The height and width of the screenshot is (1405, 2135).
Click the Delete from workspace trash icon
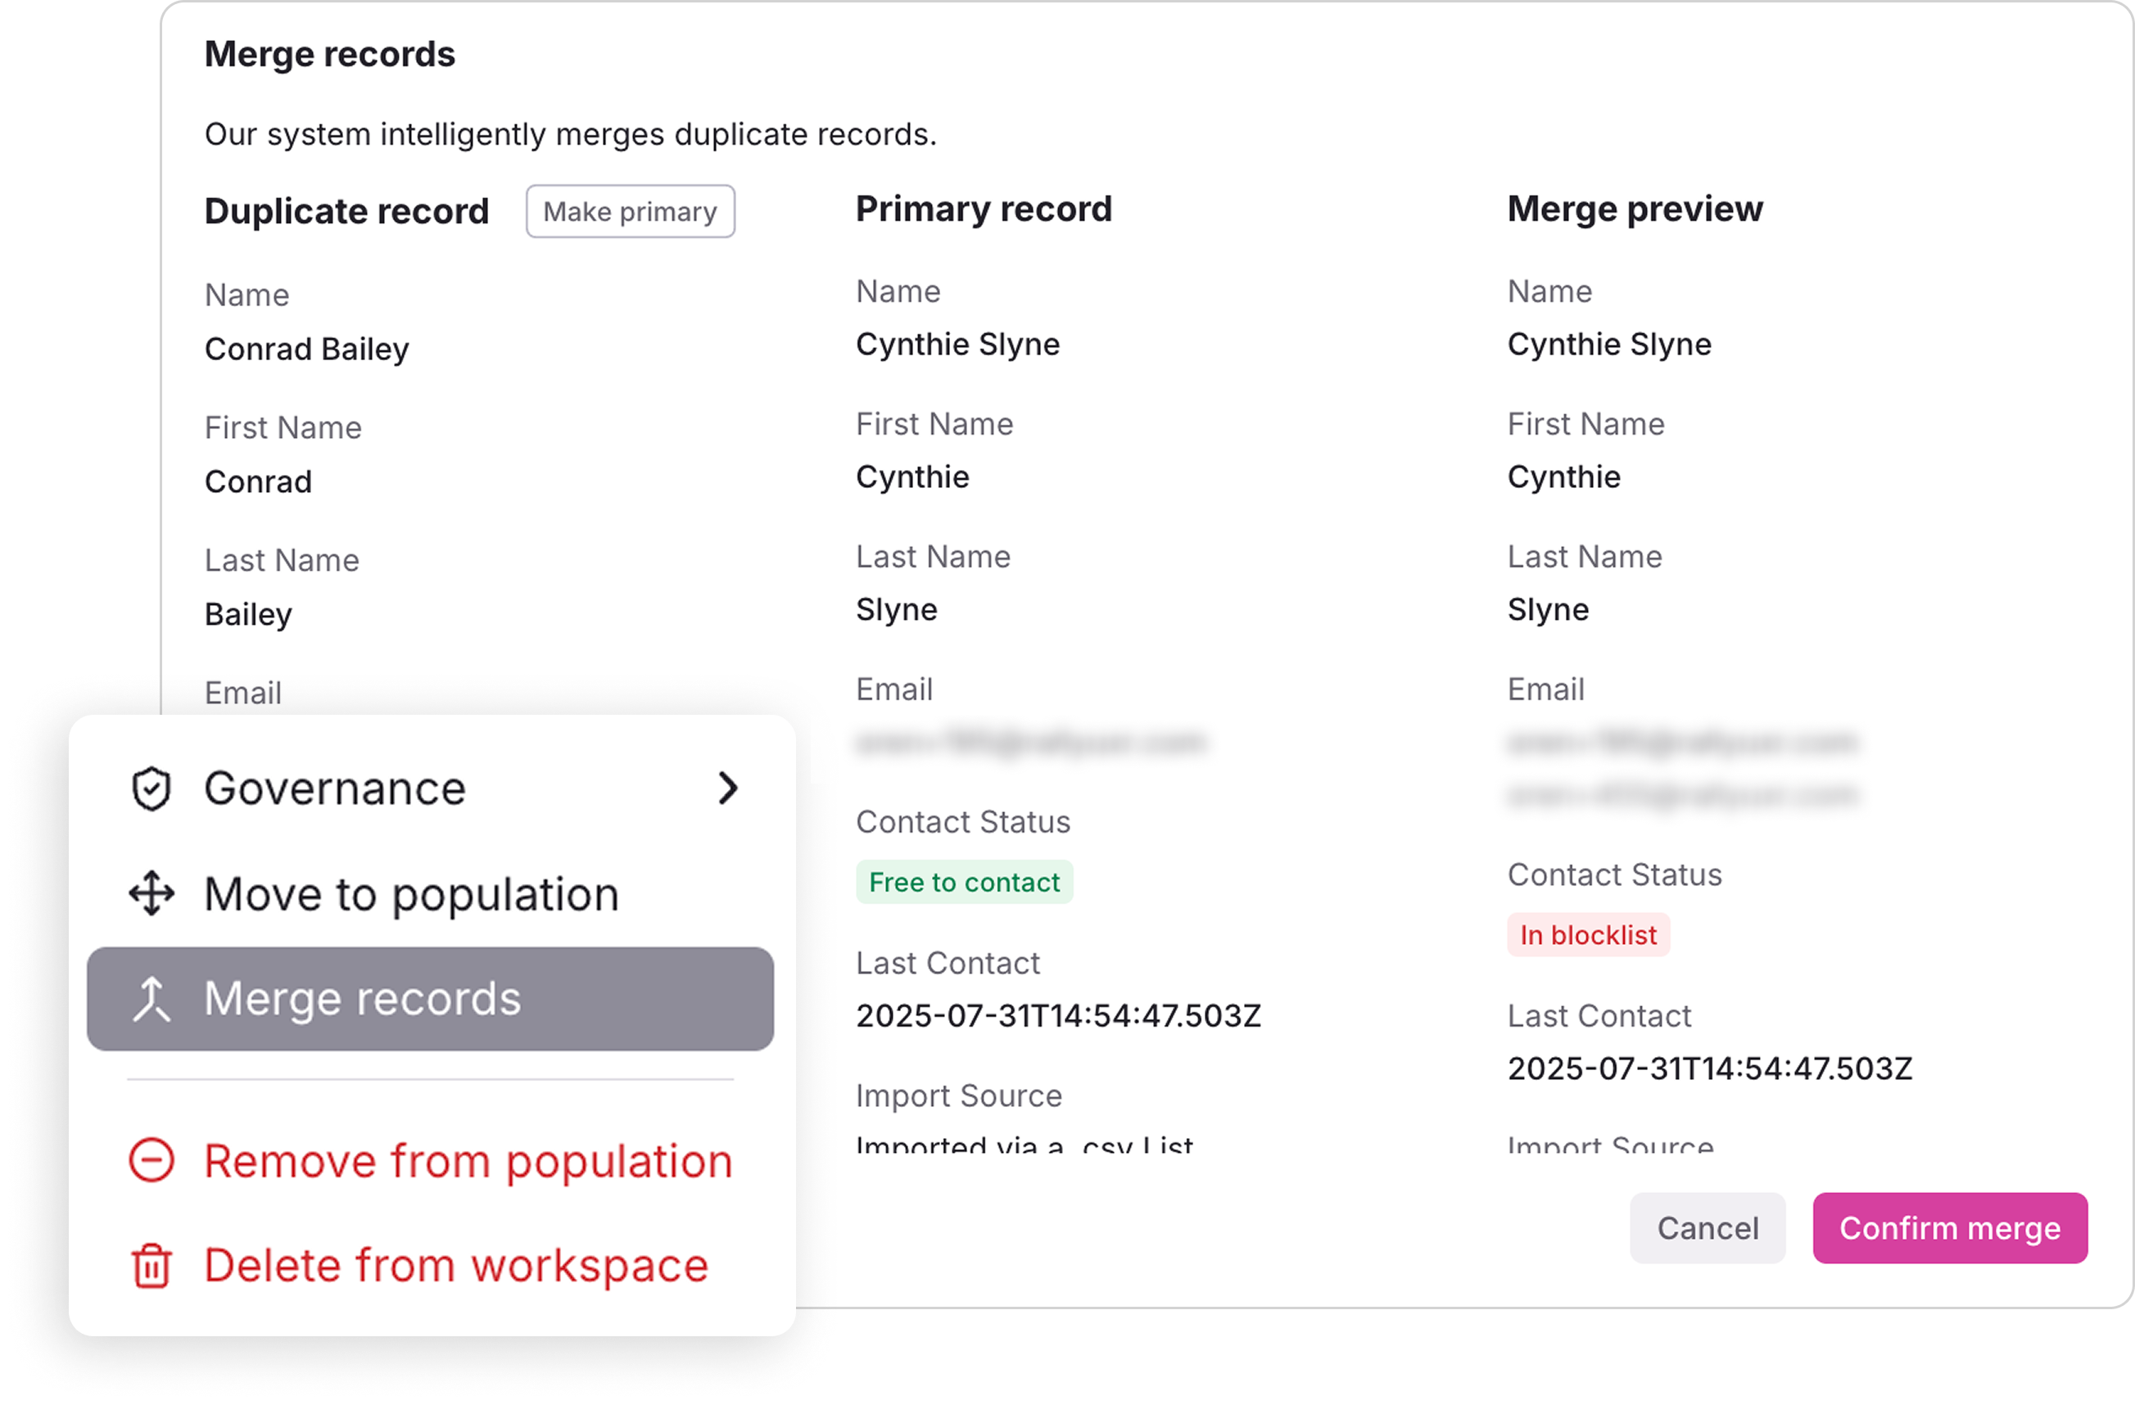tap(151, 1265)
